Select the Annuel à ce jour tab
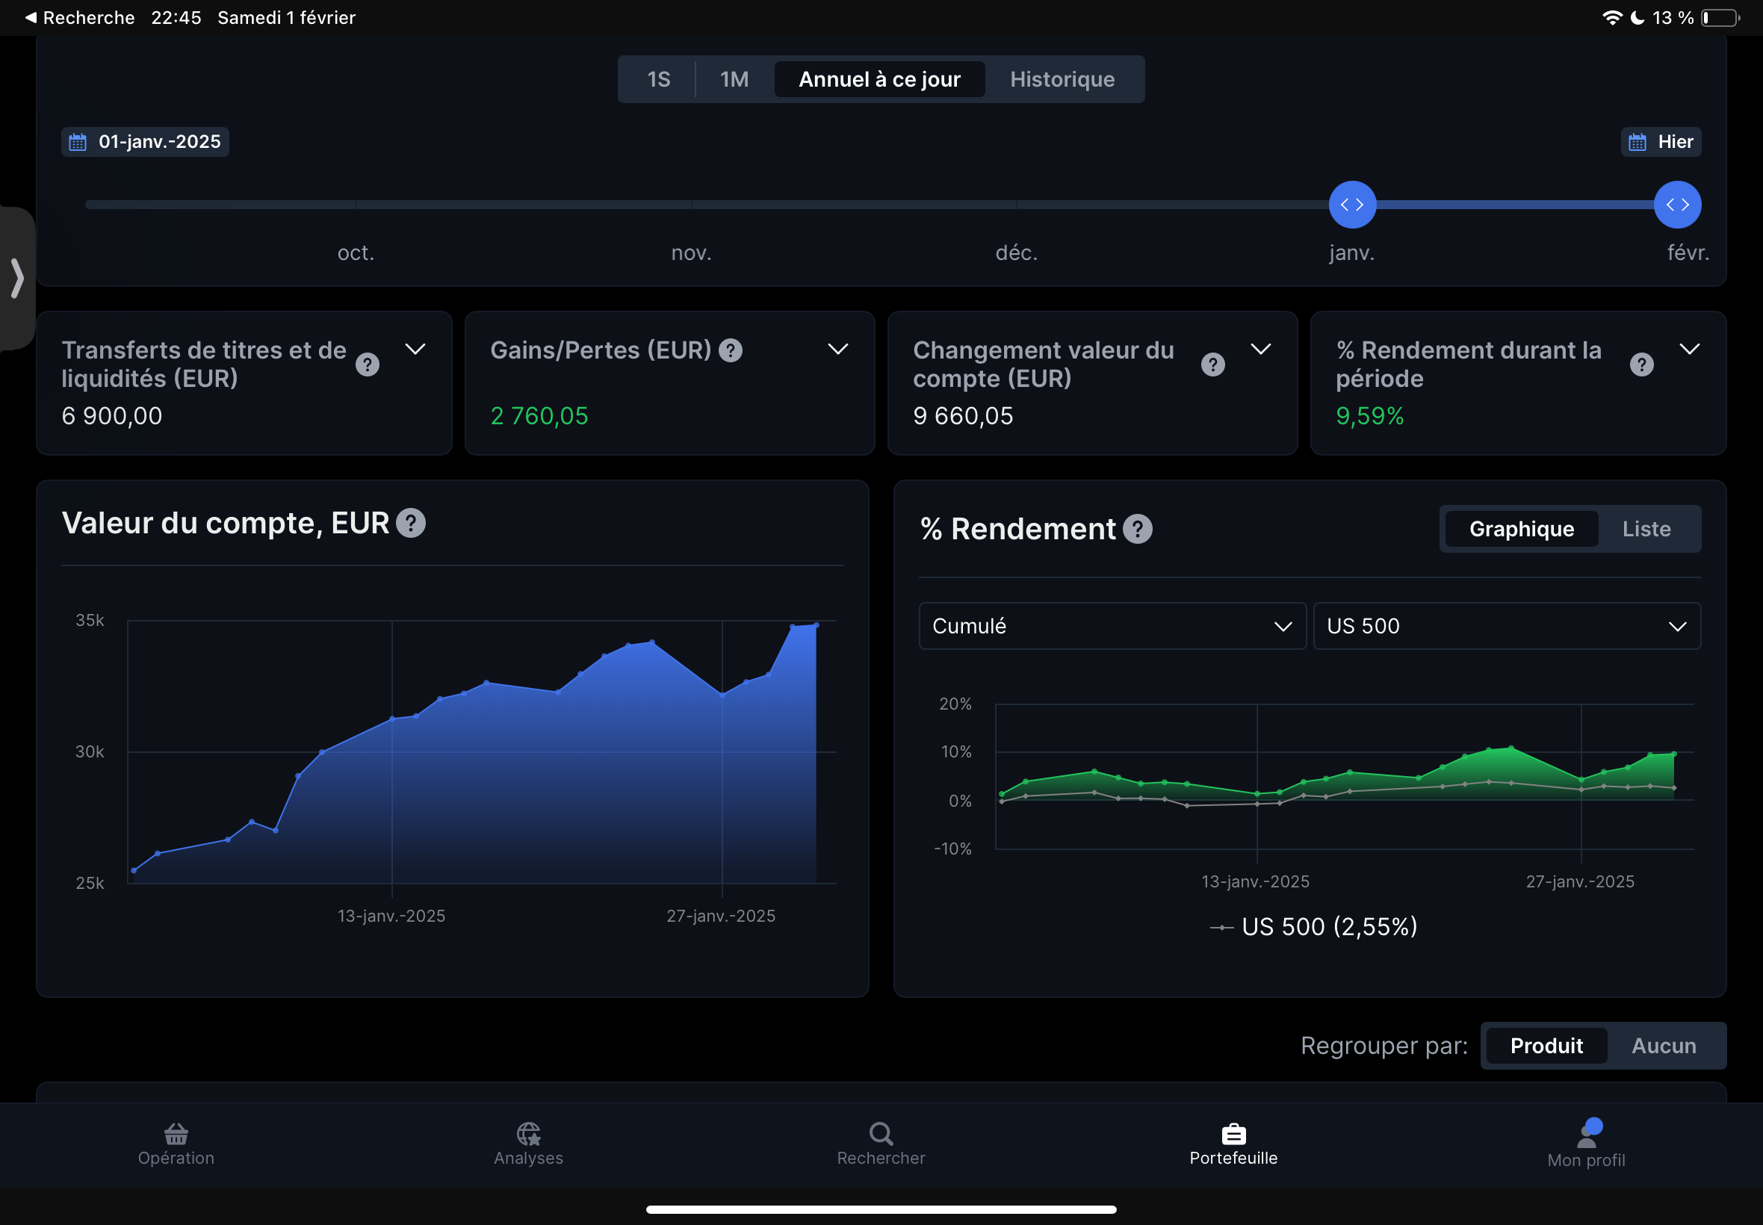This screenshot has height=1225, width=1763. click(x=879, y=79)
